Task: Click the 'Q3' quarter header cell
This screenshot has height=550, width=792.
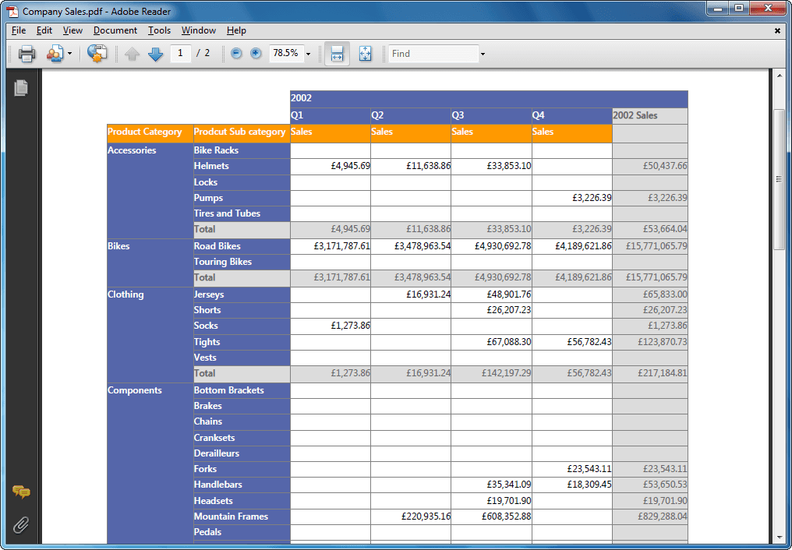Action: click(x=491, y=115)
